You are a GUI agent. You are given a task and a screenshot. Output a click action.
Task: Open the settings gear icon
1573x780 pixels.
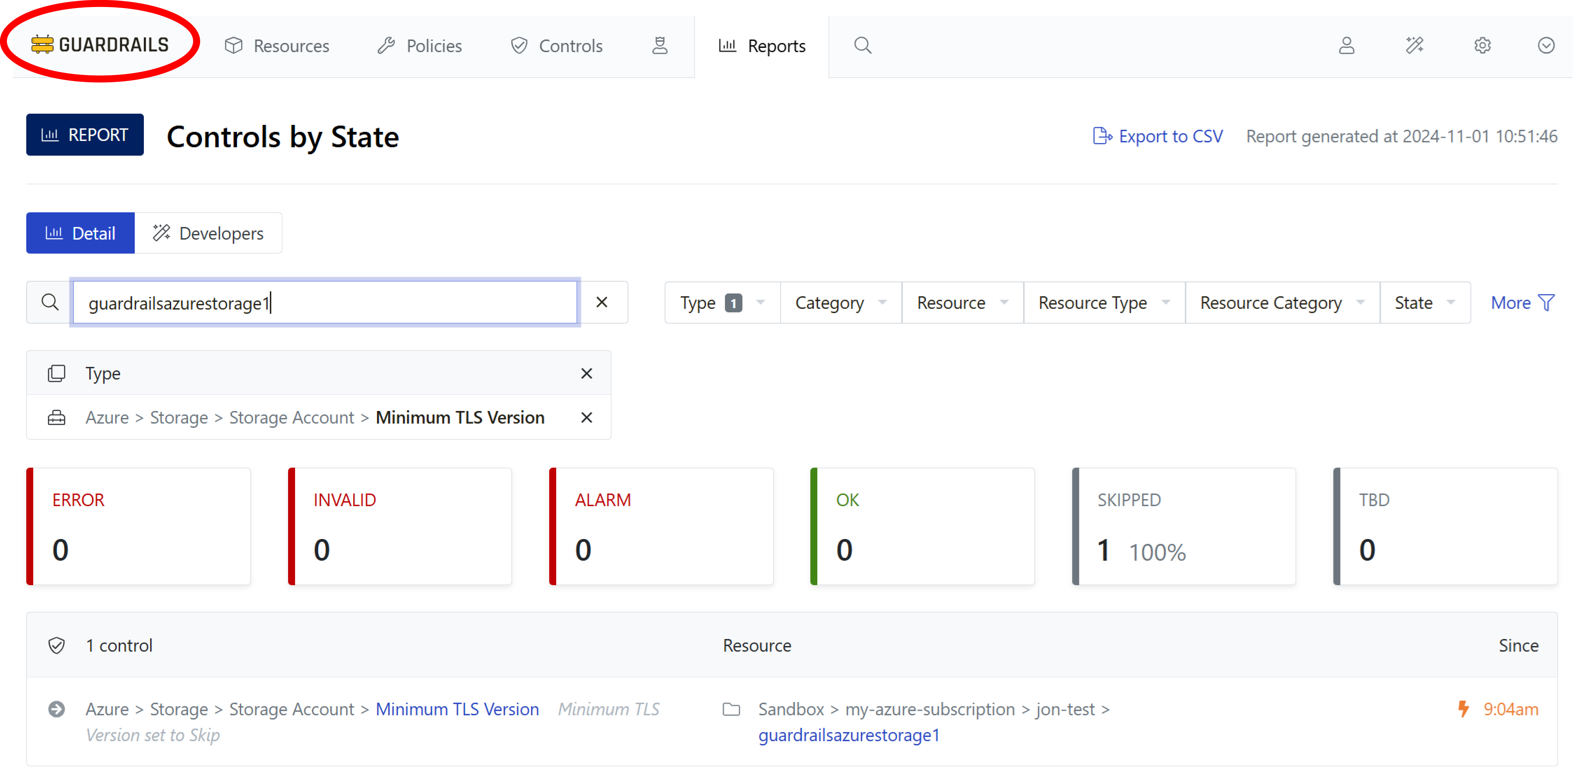1482,46
